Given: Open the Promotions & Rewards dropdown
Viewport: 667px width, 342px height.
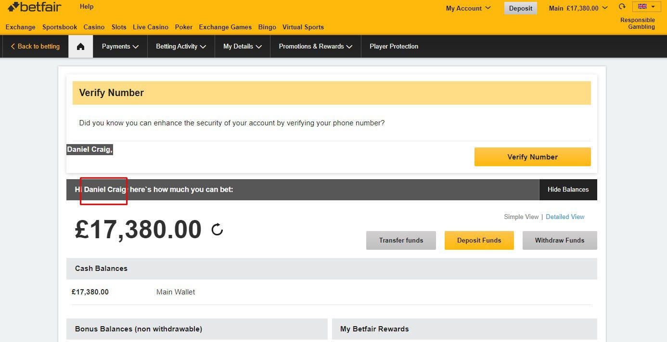Looking at the screenshot, I should [x=315, y=46].
